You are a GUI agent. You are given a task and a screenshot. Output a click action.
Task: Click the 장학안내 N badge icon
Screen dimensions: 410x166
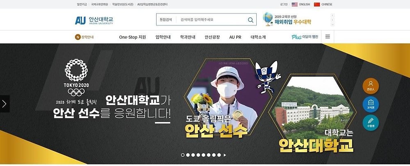click(77, 37)
